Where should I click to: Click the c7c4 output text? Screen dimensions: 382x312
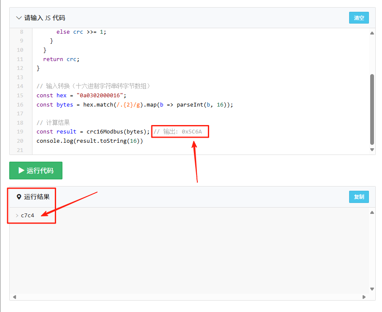point(27,216)
